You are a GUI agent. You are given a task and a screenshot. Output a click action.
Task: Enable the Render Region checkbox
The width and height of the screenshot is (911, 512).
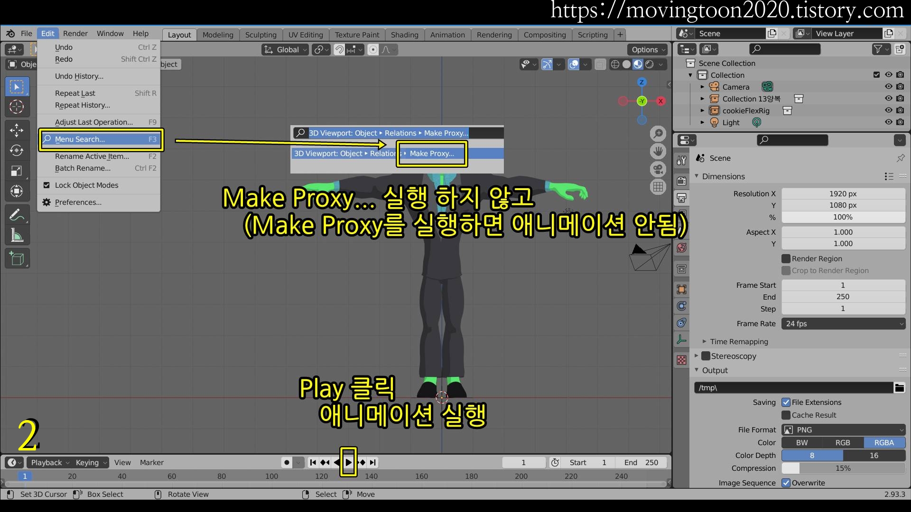786,259
